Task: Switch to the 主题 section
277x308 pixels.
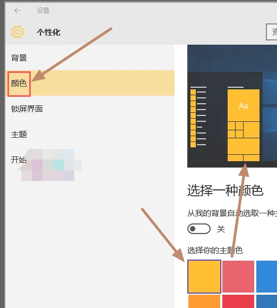Action: click(90, 135)
